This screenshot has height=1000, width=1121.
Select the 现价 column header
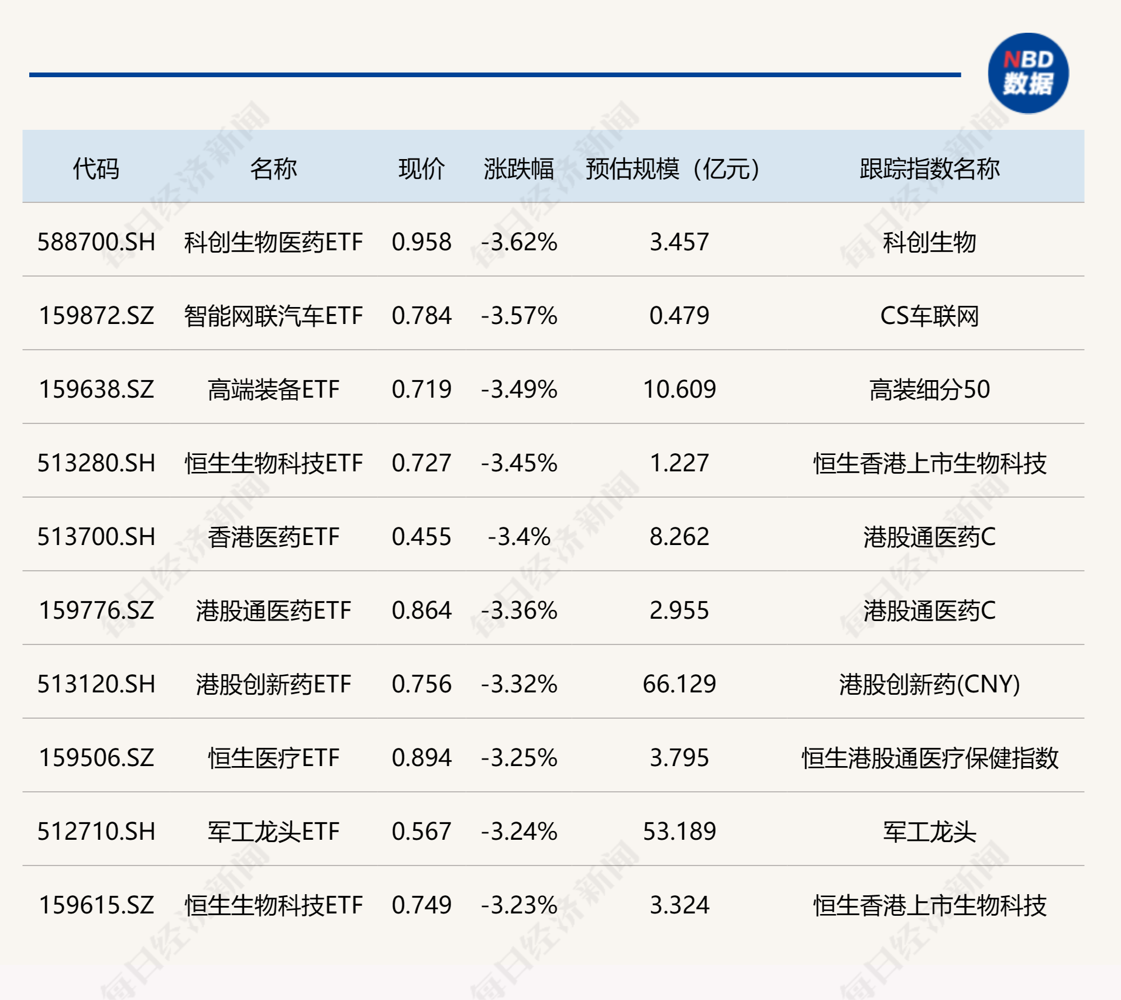click(x=421, y=169)
